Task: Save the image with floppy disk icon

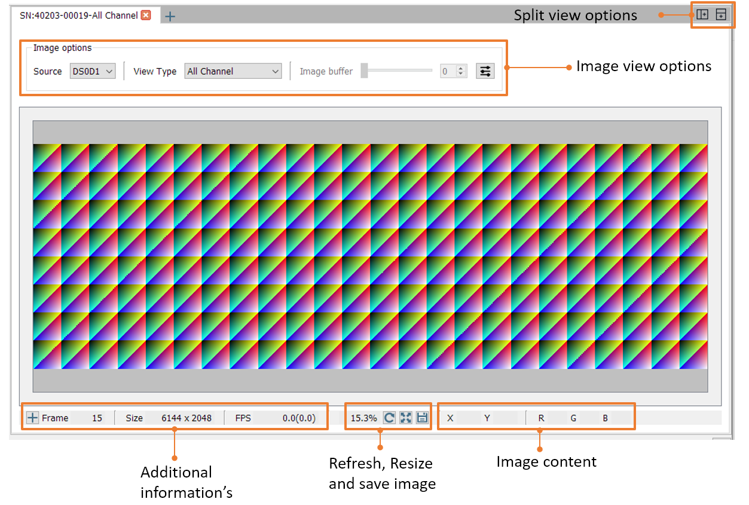Action: pos(423,418)
